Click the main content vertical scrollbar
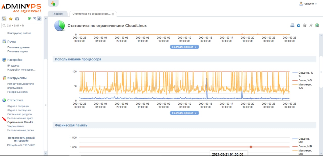The height and width of the screenshot is (156, 323). point(321,72)
